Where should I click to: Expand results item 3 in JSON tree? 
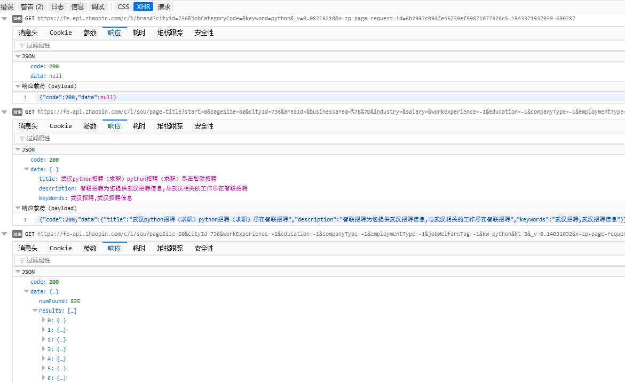tap(44, 349)
